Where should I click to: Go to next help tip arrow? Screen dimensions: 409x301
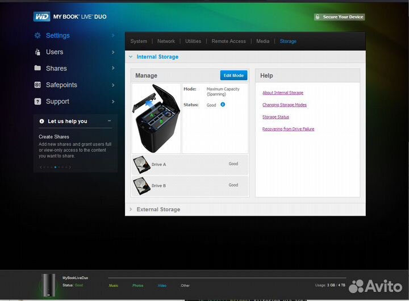[x=70, y=167]
